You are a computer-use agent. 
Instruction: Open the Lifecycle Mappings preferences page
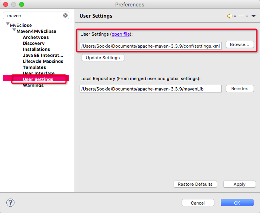coord(43,61)
